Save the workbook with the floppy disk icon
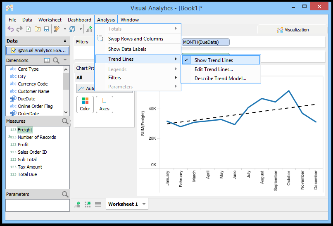This screenshot has height=226, width=333. (47, 29)
